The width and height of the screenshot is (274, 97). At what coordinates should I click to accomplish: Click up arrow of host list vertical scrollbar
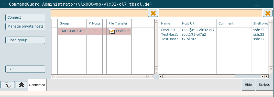(x=271, y=21)
